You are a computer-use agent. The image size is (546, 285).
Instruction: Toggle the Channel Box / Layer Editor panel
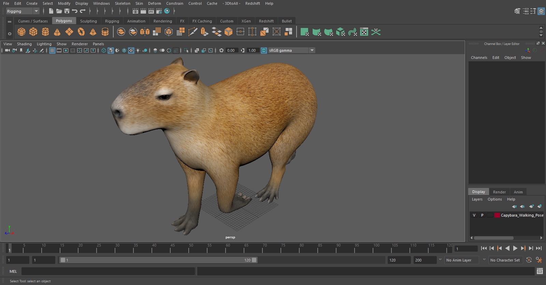click(x=541, y=11)
